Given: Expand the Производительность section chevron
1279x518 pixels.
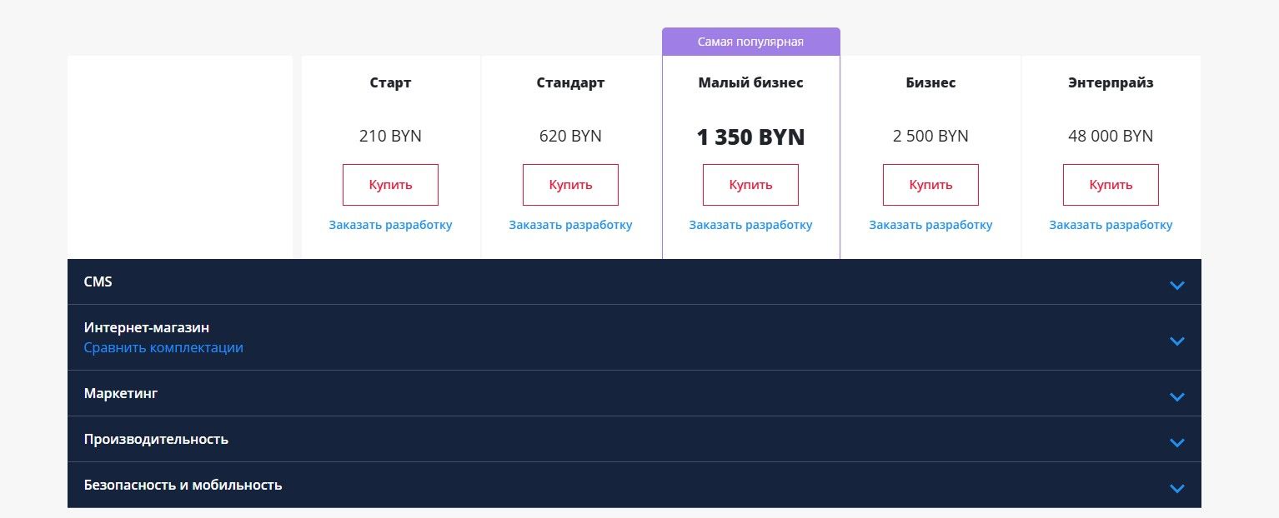Looking at the screenshot, I should 1176,442.
